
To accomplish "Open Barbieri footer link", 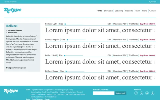I will 41,97.
